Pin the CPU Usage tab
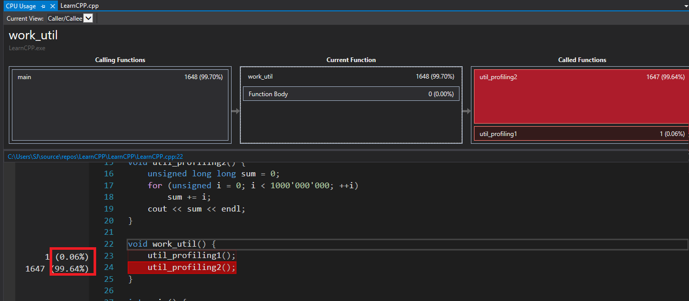The height and width of the screenshot is (301, 689). (x=43, y=6)
